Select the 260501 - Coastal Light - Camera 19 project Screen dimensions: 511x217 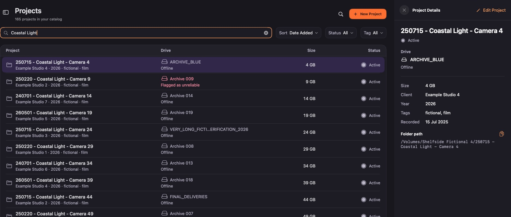tap(193, 116)
